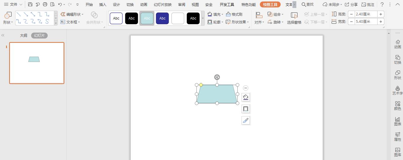The width and height of the screenshot is (403, 160).
Task: Open the 图表 chart side panel
Action: click(x=398, y=121)
